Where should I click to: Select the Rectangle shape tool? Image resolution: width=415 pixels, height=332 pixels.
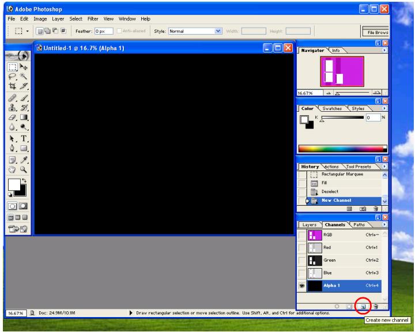point(24,148)
